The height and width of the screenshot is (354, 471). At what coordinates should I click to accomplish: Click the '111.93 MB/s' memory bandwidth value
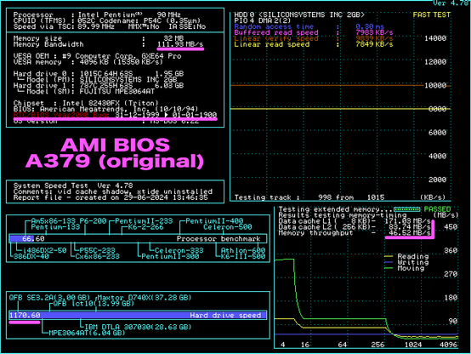pos(180,44)
